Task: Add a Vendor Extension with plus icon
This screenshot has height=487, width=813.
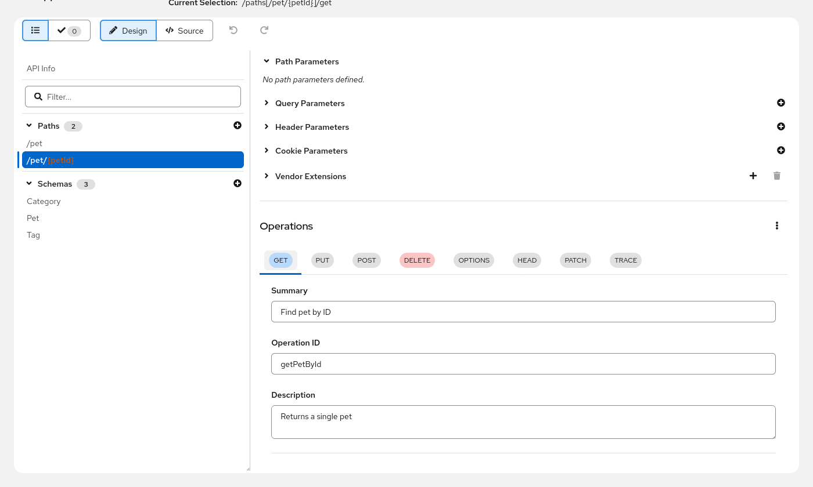Action: tap(753, 176)
